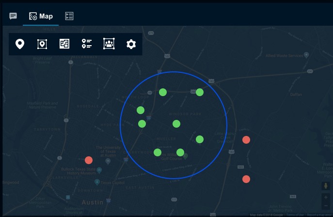
Task: Click green marker just below North Loop label
Action: click(x=141, y=110)
